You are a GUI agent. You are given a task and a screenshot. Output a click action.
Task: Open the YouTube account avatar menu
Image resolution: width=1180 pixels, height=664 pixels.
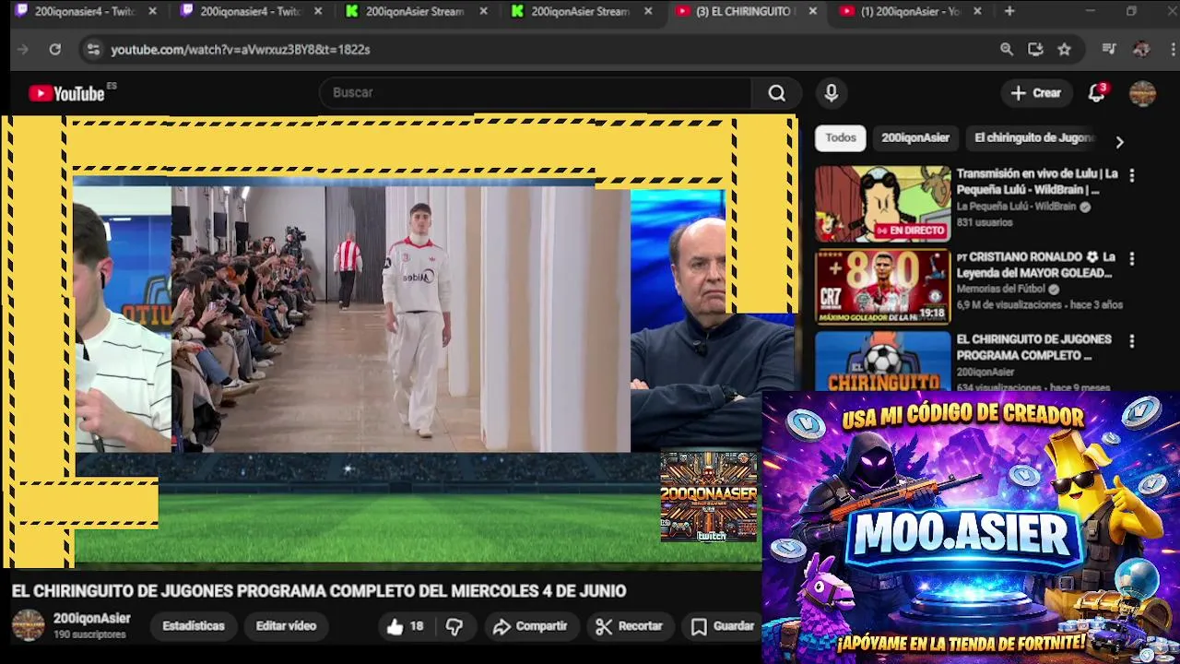1143,92
